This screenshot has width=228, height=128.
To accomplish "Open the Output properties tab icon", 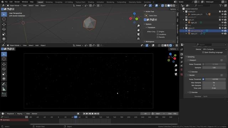I will (182, 58).
